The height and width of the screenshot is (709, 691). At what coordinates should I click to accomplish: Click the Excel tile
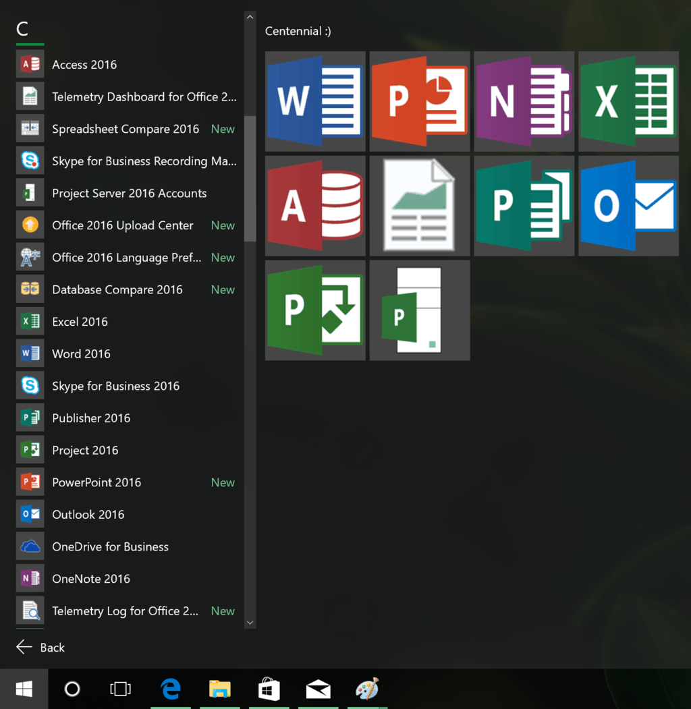coord(629,101)
